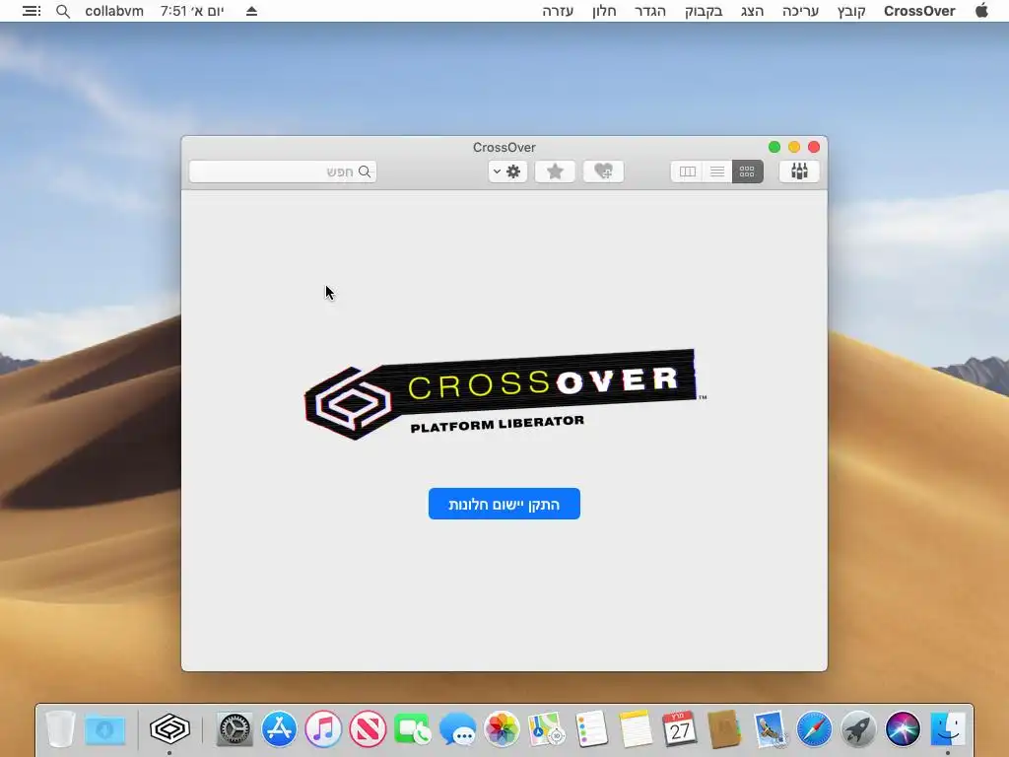Switch to icon grid view

(x=747, y=172)
